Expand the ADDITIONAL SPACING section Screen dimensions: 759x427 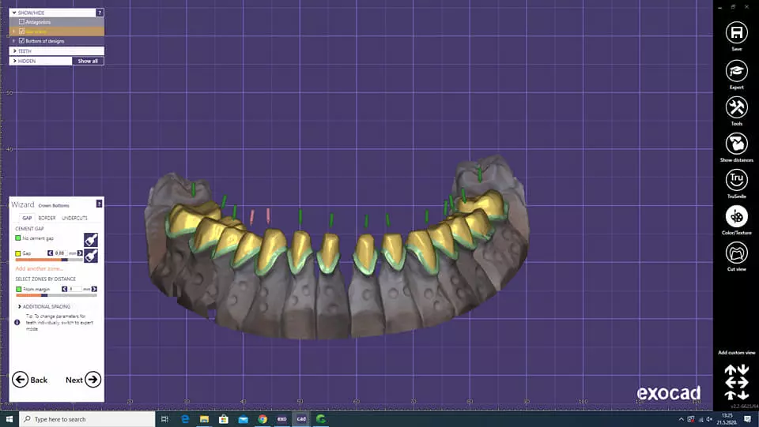click(x=19, y=306)
